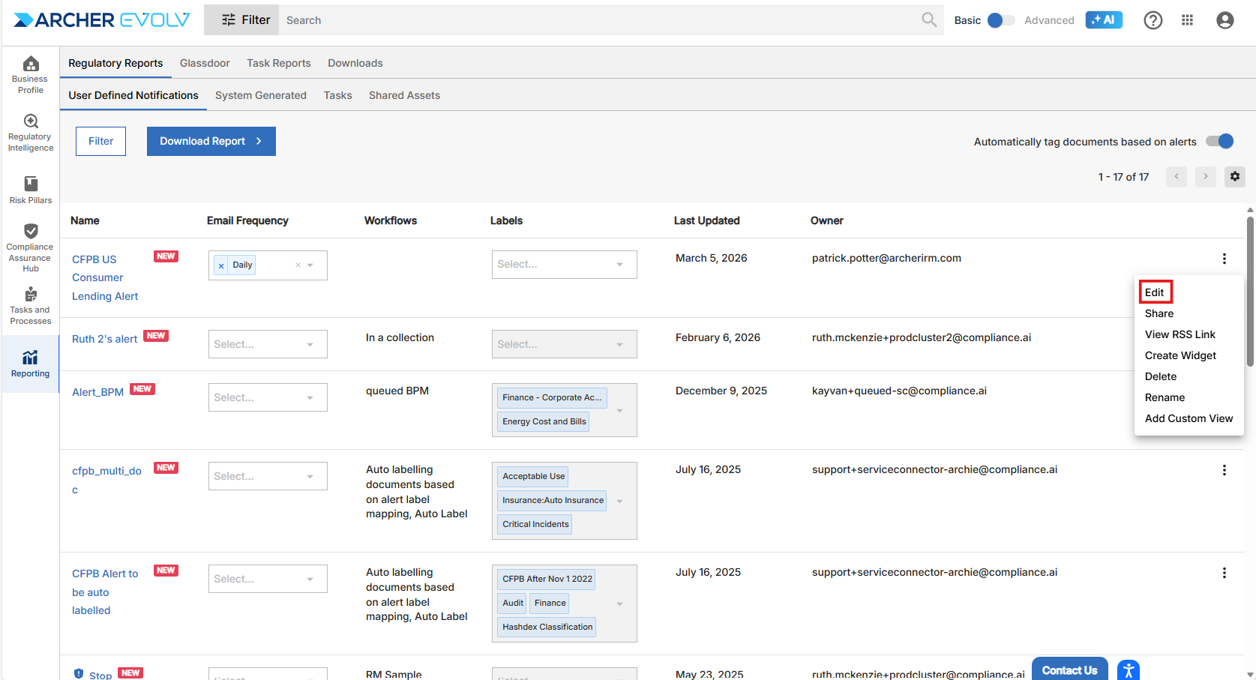Open Regulatory Intelligence in the sidebar

[31, 133]
